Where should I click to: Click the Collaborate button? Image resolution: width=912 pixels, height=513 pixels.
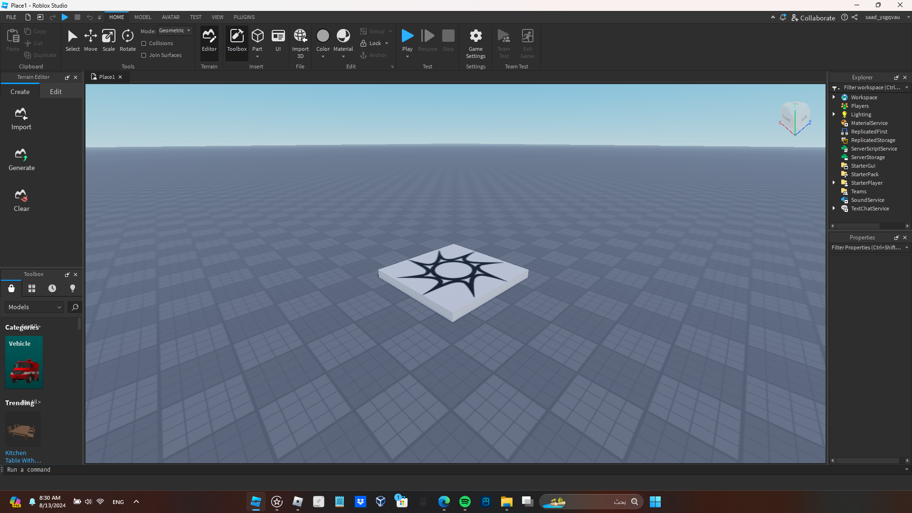[x=813, y=18]
